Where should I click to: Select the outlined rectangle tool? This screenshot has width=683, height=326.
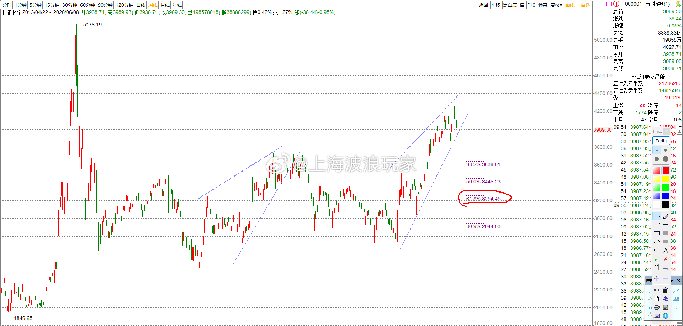[657, 233]
